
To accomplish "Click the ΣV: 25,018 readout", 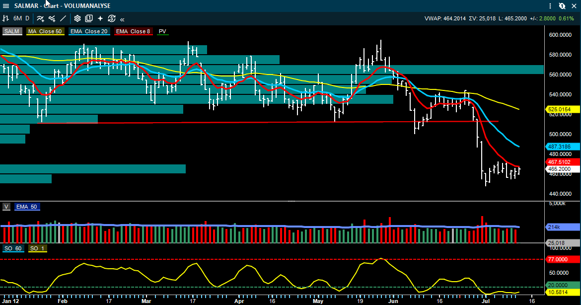I will 482,18.
